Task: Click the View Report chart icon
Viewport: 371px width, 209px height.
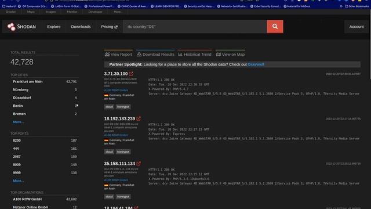Action: tap(107, 54)
